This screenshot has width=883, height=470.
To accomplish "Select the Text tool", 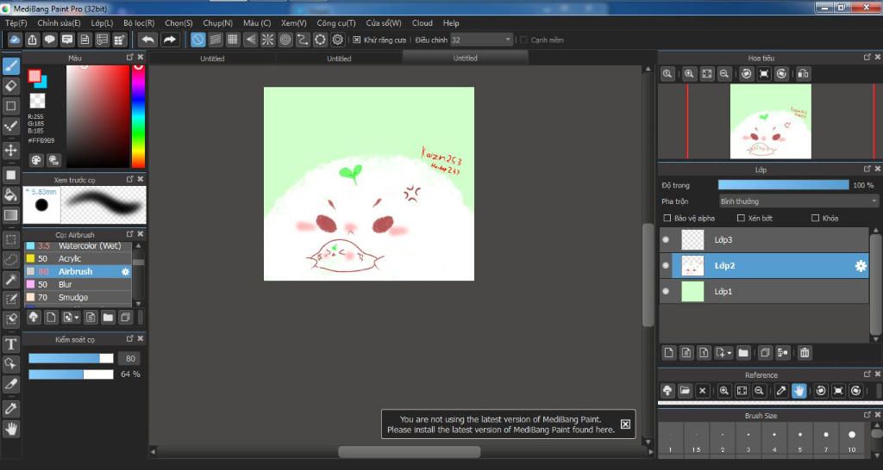I will 10,344.
